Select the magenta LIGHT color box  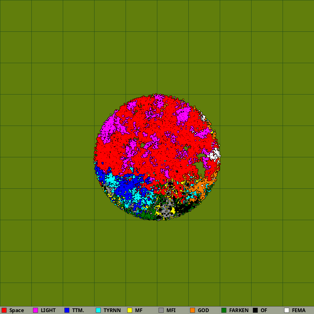click(35, 310)
